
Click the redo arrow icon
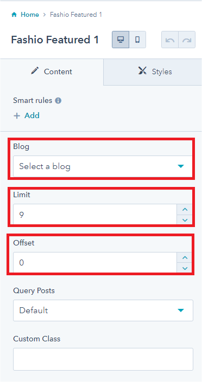pos(187,40)
